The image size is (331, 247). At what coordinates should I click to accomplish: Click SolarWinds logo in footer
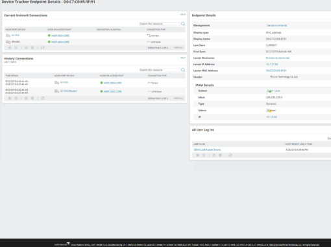coord(62,244)
